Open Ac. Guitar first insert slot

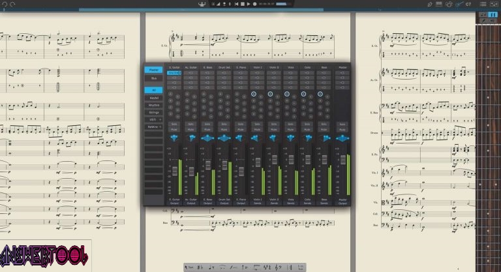190,73
